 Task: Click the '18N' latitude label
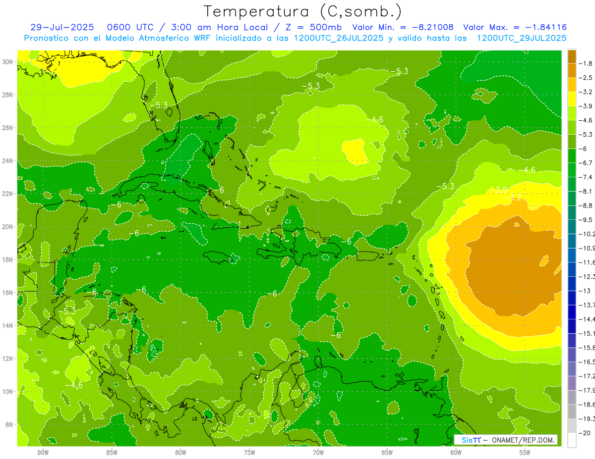[x=7, y=259]
